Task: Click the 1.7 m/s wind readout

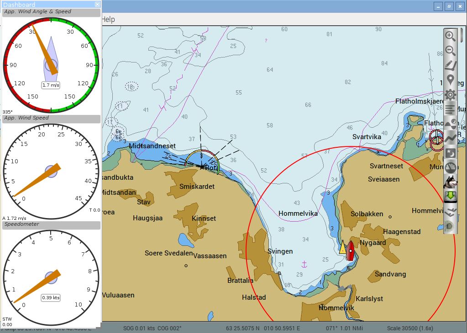Action: tap(51, 85)
